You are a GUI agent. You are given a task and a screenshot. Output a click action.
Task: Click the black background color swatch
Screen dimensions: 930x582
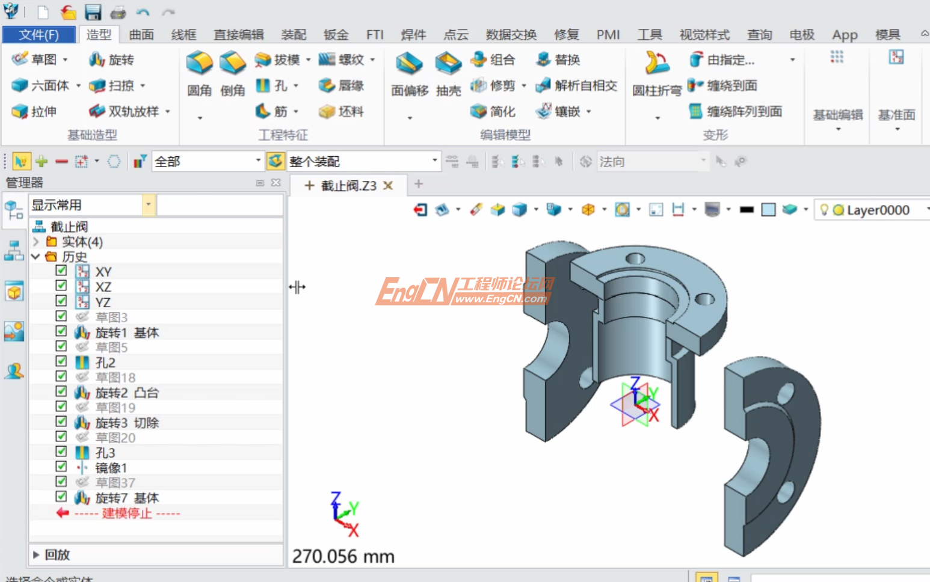(x=747, y=210)
